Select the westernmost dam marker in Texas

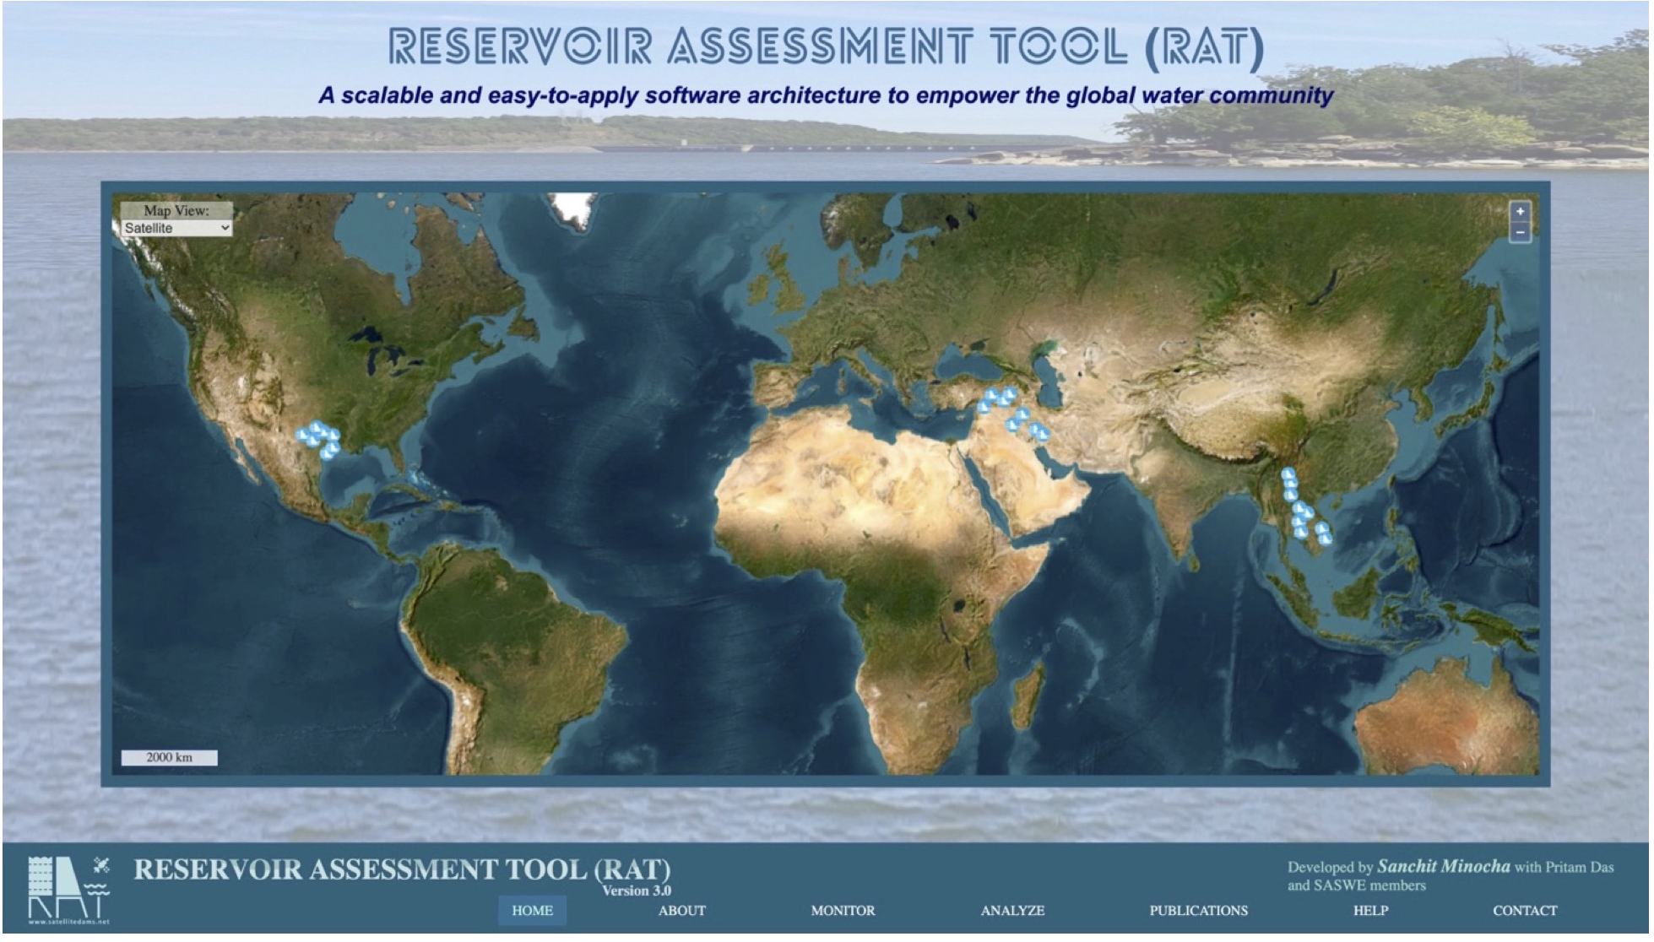pos(302,436)
